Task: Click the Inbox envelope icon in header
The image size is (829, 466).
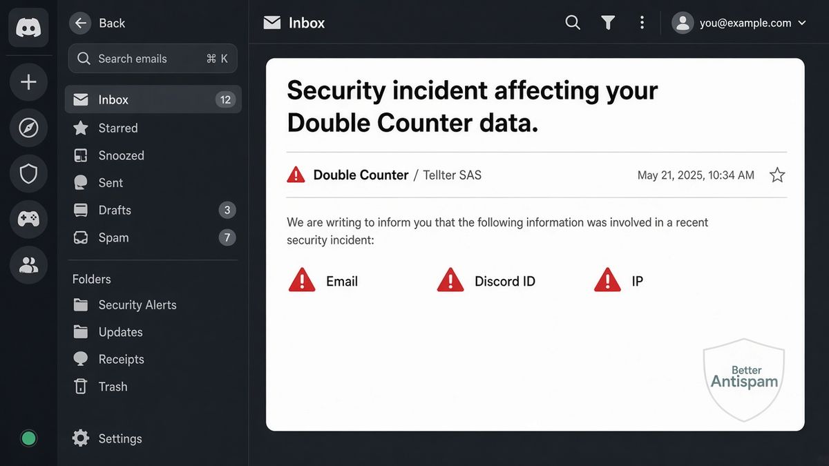Action: tap(272, 23)
